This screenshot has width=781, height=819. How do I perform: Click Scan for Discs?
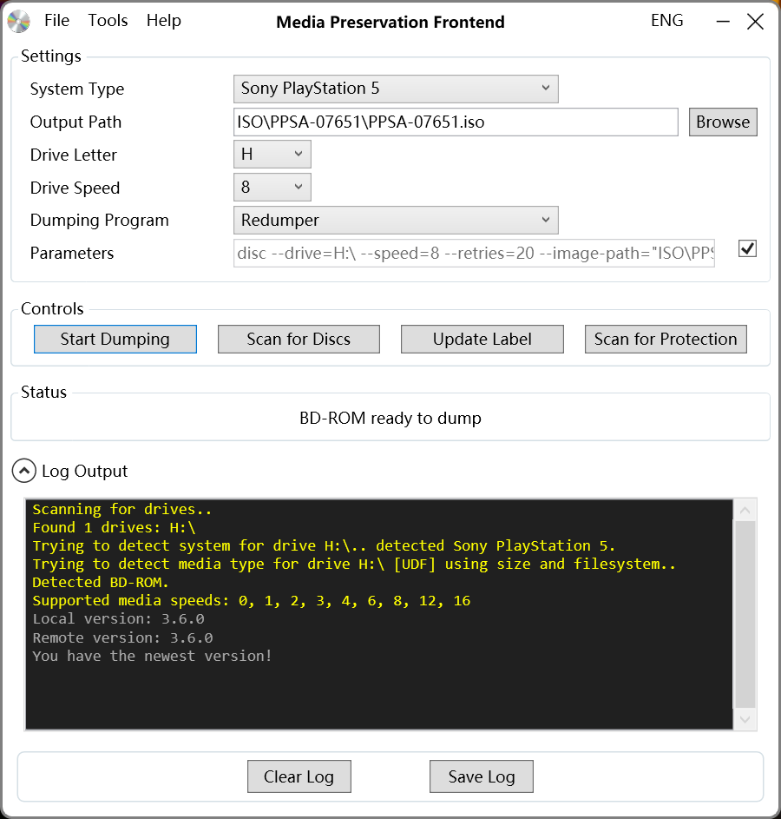pos(299,339)
